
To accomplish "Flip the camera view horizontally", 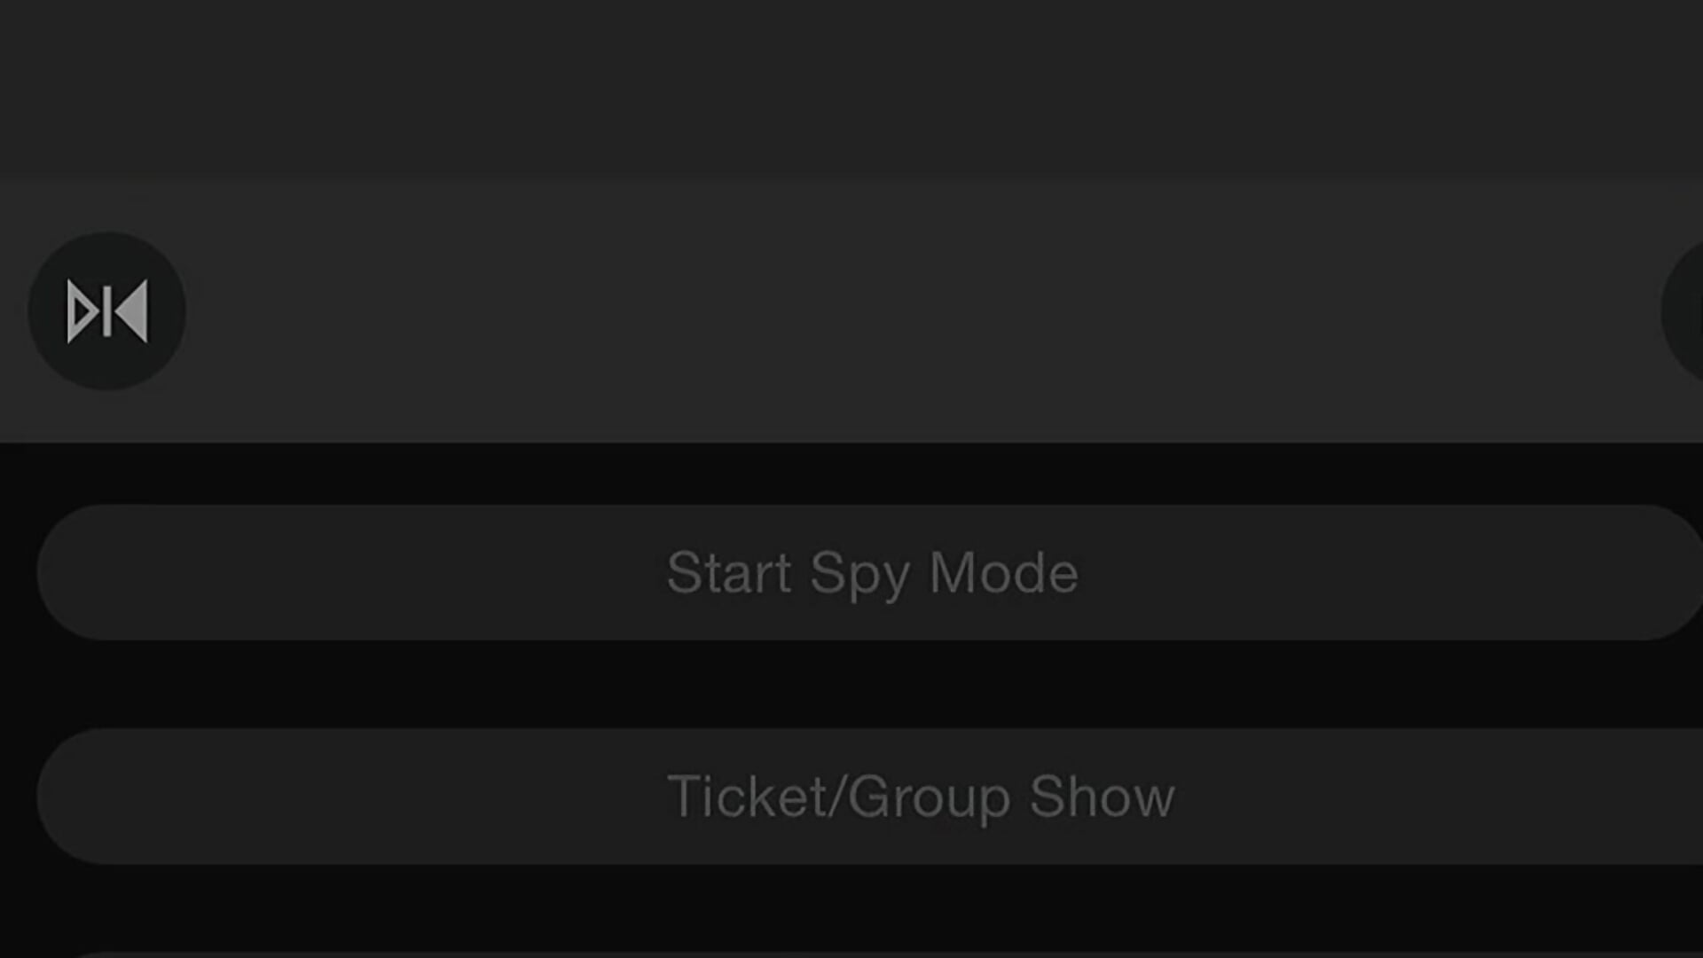I will coord(106,310).
